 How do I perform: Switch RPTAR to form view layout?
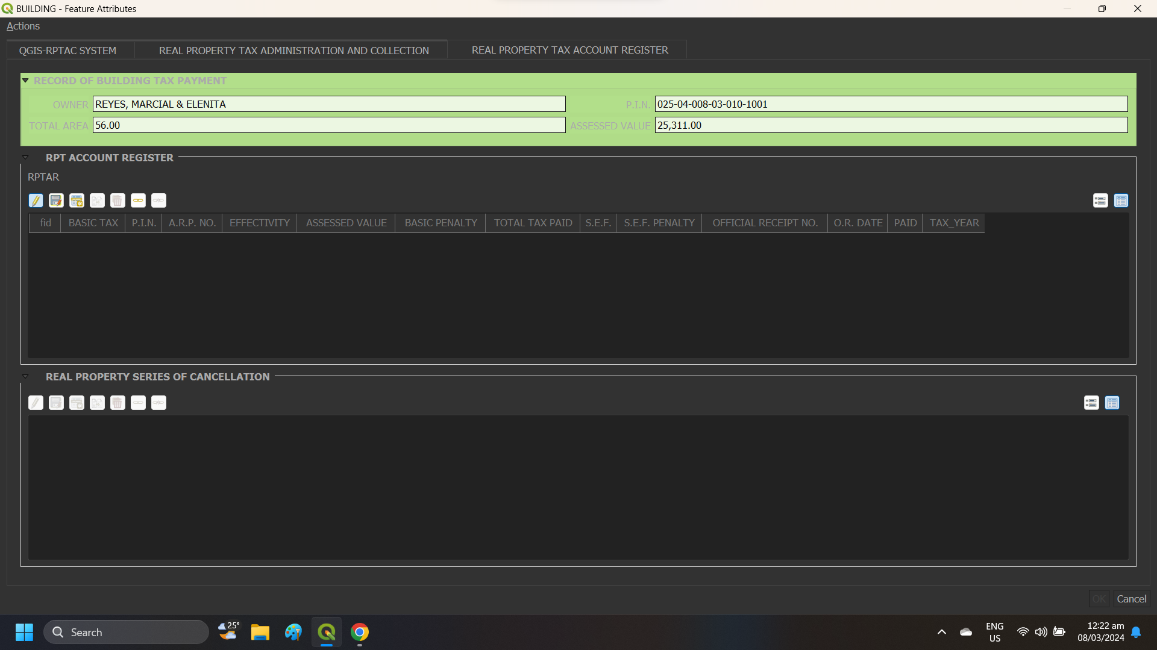click(1101, 200)
